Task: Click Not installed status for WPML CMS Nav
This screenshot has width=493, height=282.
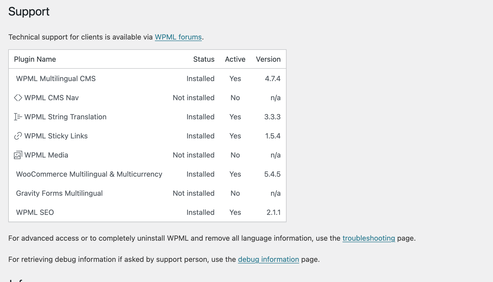Action: [x=194, y=98]
